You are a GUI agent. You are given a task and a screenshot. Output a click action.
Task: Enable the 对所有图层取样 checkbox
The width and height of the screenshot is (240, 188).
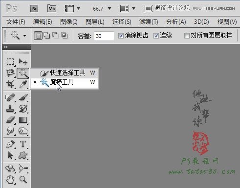[x=187, y=36]
